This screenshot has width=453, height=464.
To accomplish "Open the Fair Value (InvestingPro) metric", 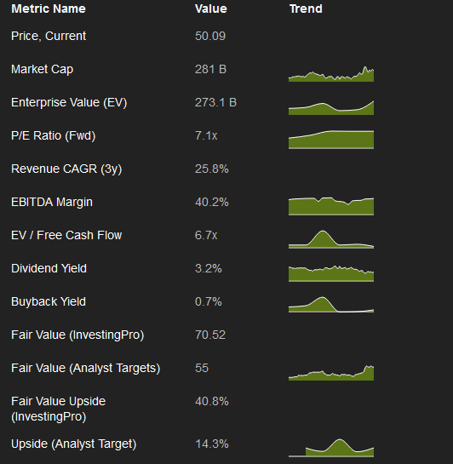I will pos(77,335).
